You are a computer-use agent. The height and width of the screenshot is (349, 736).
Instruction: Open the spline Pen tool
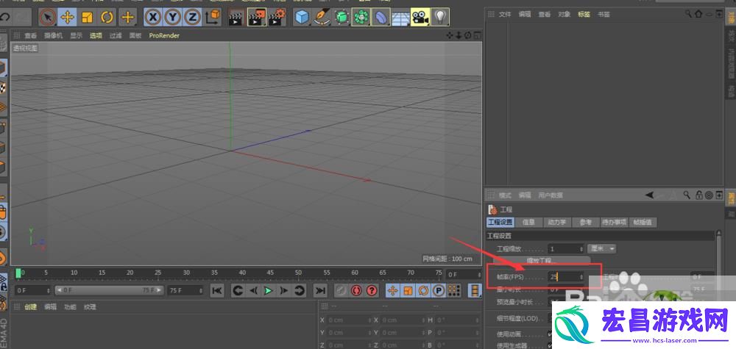click(x=322, y=18)
